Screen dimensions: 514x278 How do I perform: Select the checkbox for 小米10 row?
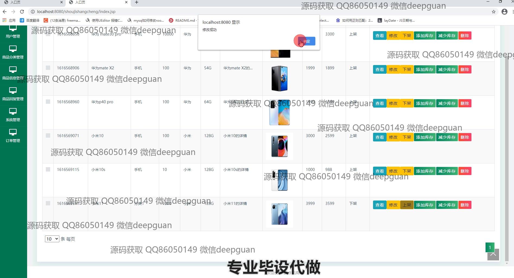(x=48, y=135)
